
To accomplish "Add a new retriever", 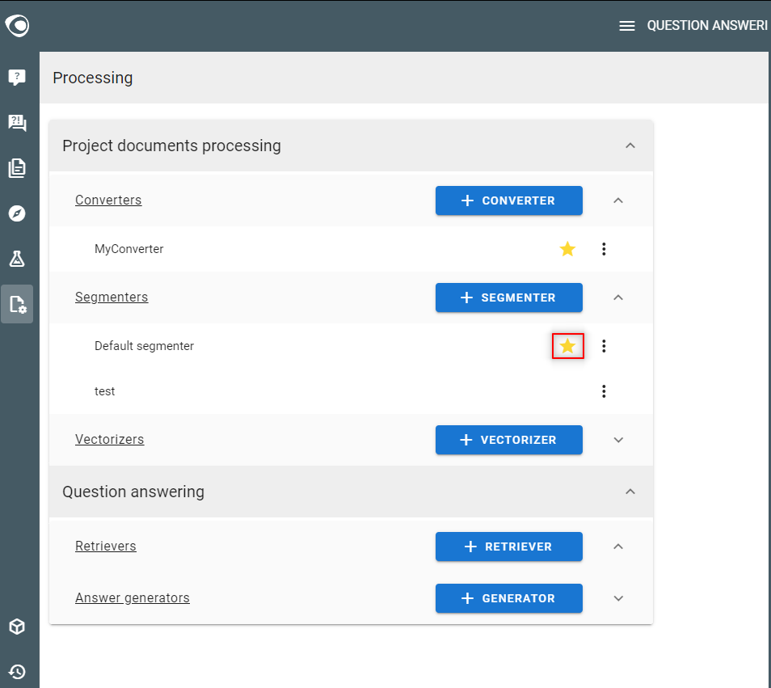I will (x=509, y=547).
